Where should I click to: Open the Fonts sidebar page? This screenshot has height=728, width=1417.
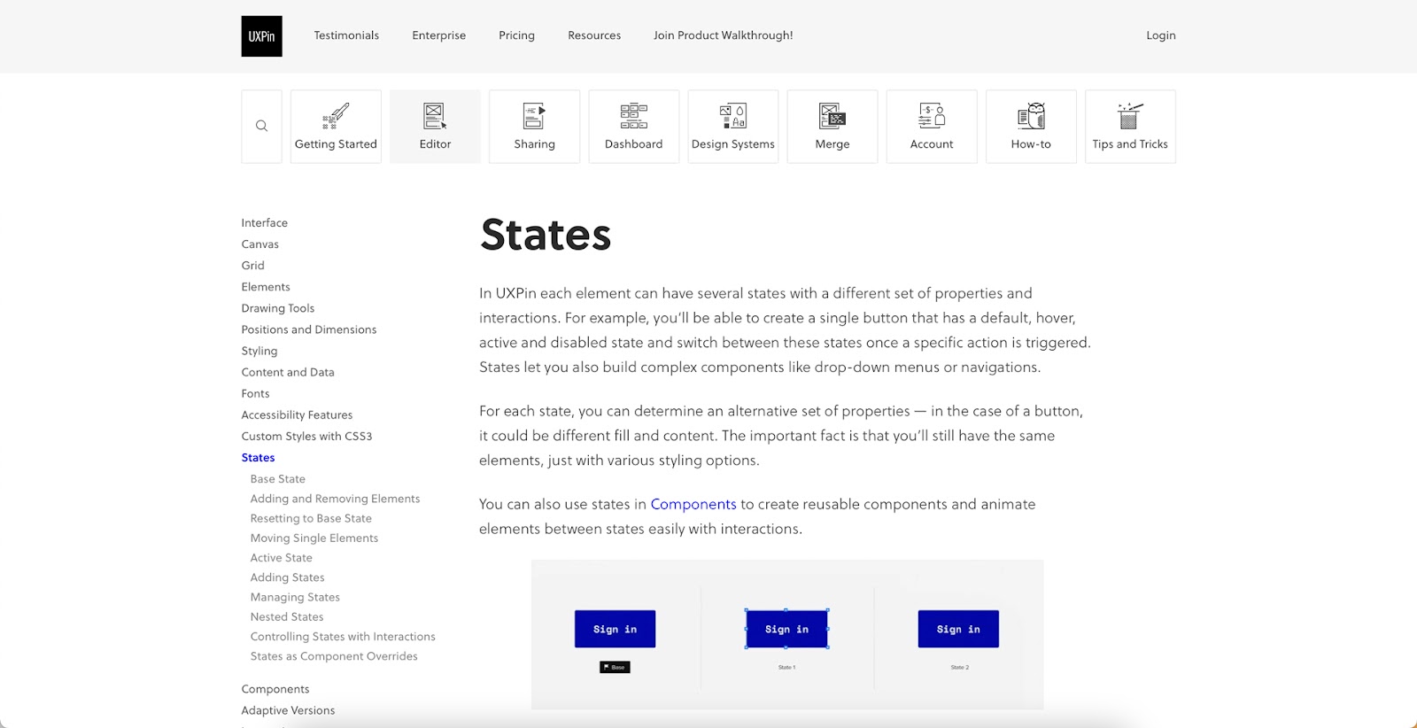click(x=256, y=393)
